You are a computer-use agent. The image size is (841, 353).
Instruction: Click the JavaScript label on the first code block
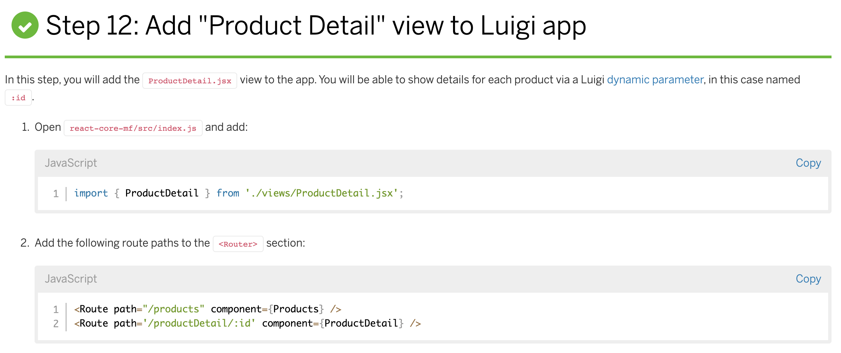coord(71,163)
